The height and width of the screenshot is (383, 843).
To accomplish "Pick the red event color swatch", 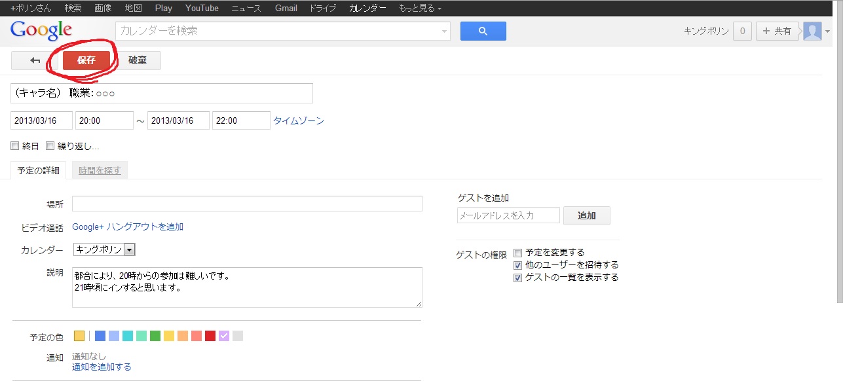I will (210, 336).
